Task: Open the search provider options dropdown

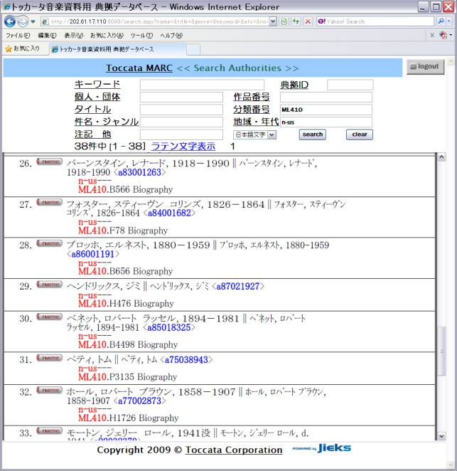Action: pyautogui.click(x=449, y=21)
